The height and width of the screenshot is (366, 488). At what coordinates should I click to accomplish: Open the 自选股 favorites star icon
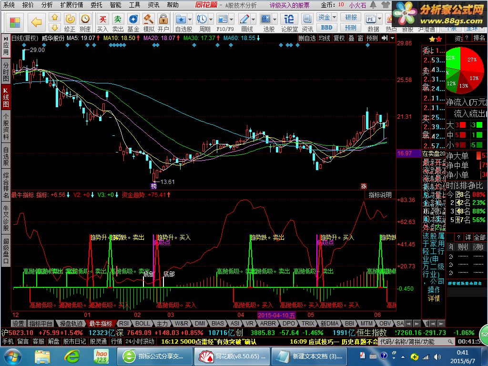(181, 20)
